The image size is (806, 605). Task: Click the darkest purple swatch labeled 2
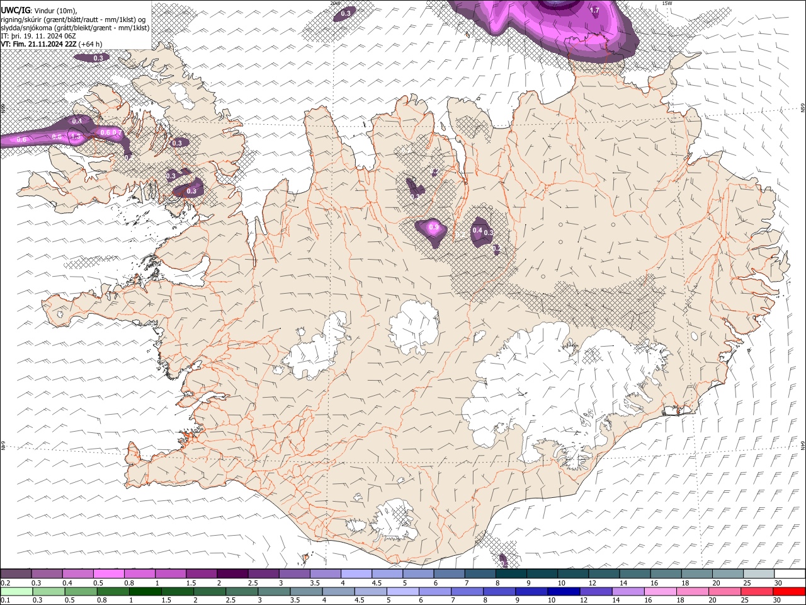click(232, 574)
